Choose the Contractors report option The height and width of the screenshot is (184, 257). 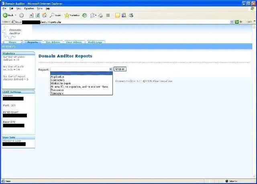82,80
